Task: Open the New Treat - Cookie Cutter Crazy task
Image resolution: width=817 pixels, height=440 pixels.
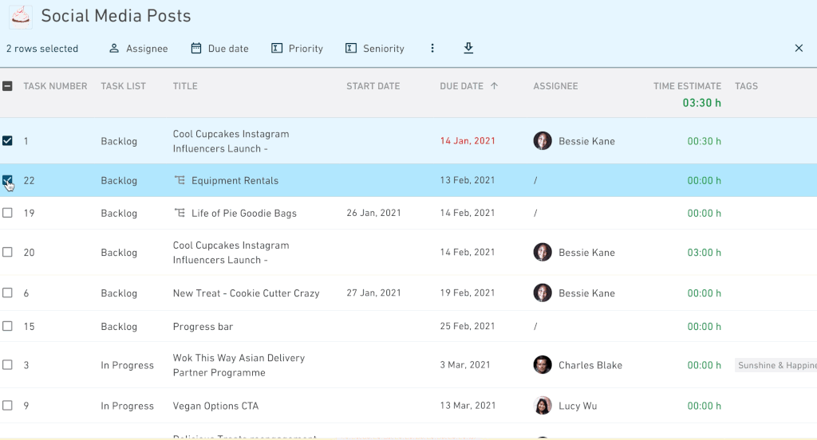Action: (246, 293)
